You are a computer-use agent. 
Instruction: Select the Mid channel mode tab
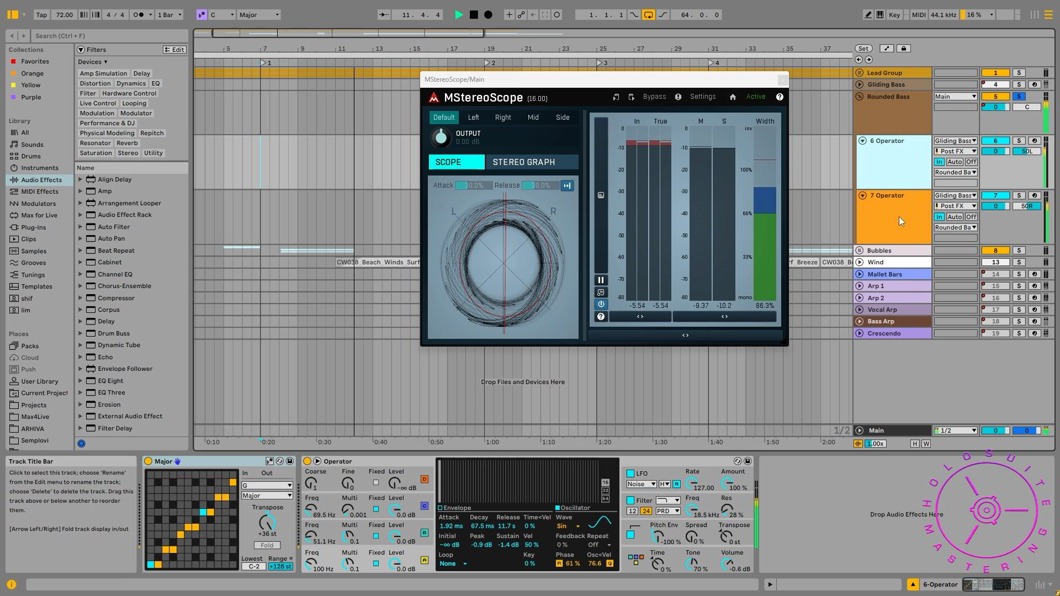pyautogui.click(x=533, y=118)
